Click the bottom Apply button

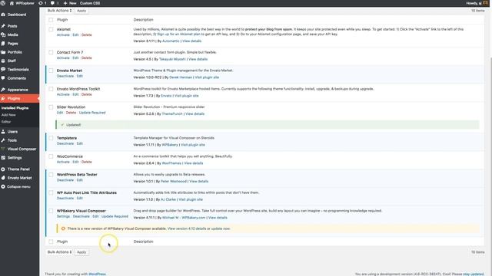click(x=81, y=252)
